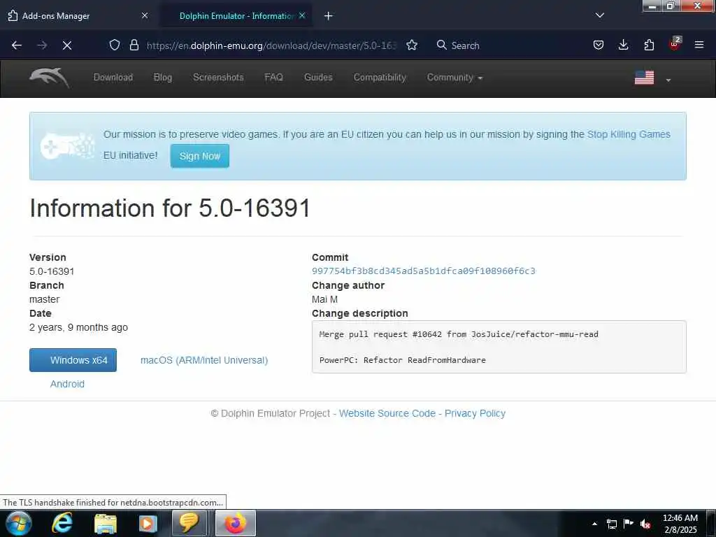The height and width of the screenshot is (537, 716).
Task: Click the network tray icon
Action: [x=612, y=524]
